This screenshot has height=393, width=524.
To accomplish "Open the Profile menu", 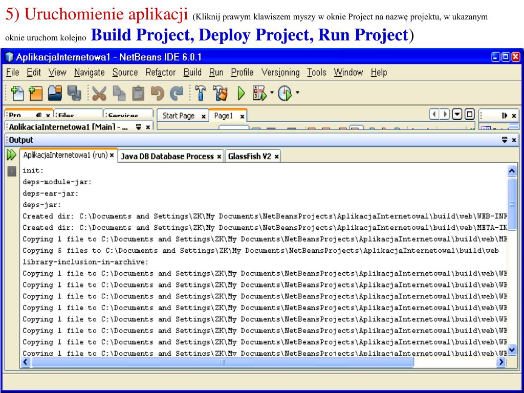I will coord(242,73).
